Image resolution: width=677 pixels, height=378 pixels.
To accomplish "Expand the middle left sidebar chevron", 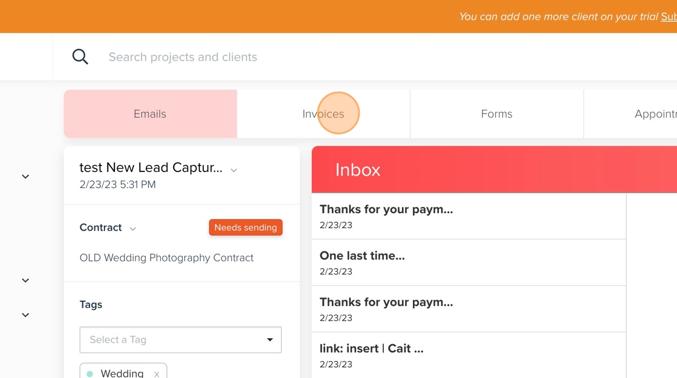I will [25, 281].
